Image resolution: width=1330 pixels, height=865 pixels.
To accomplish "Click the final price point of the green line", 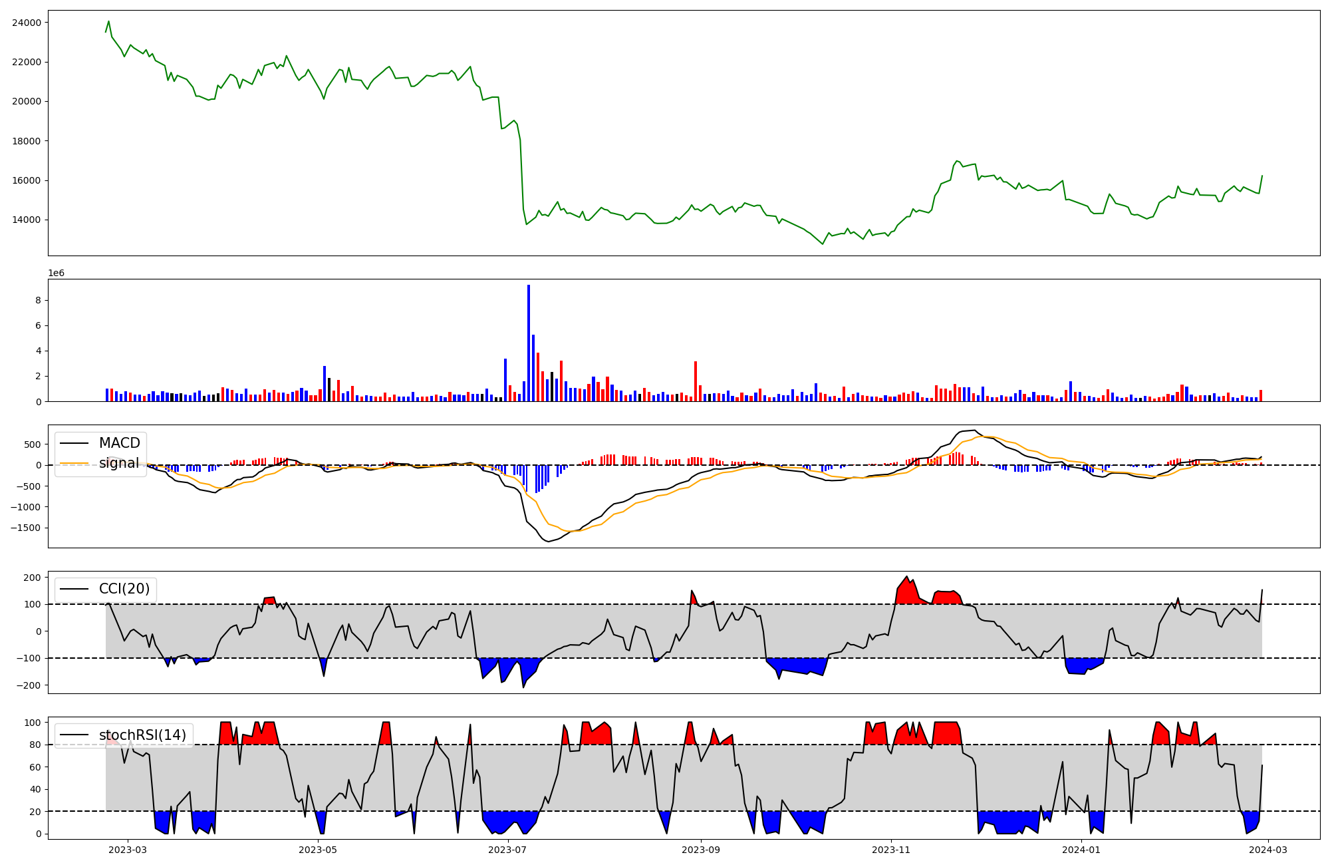I will click(x=1262, y=176).
